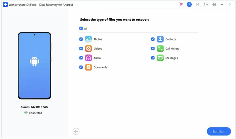The image size is (236, 139).
Task: Click the Contacts person icon
Action: [x=160, y=39]
